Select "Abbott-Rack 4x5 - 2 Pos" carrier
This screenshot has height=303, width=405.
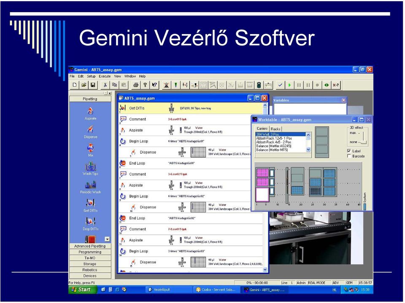281,142
